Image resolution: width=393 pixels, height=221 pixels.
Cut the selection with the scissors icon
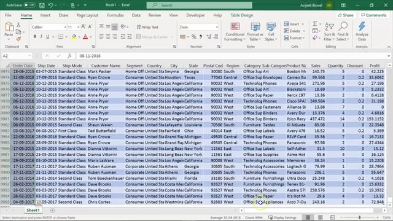click(x=18, y=25)
